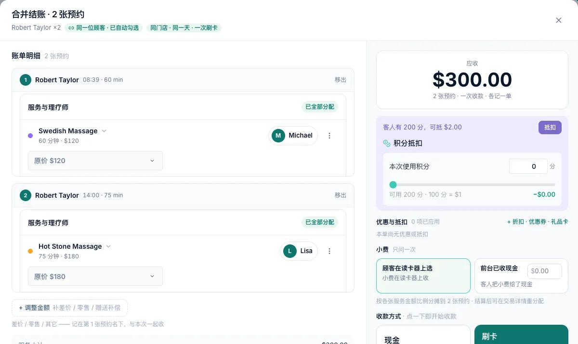Click the orange dot beside Hot Stone Massage
This screenshot has height=344, width=578.
click(30, 251)
